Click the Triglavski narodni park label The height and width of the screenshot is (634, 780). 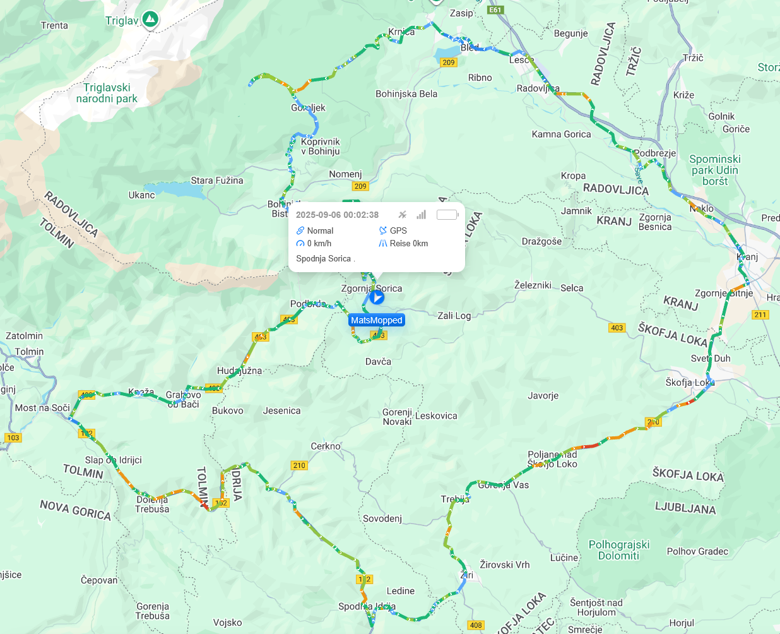(107, 93)
